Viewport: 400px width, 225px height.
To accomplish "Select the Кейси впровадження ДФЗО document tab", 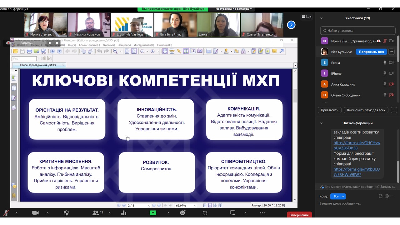I will click(37, 65).
